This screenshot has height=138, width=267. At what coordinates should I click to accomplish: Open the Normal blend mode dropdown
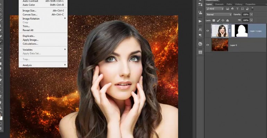[x=219, y=14]
